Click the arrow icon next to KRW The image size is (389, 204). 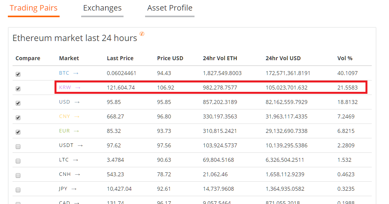pyautogui.click(x=78, y=88)
